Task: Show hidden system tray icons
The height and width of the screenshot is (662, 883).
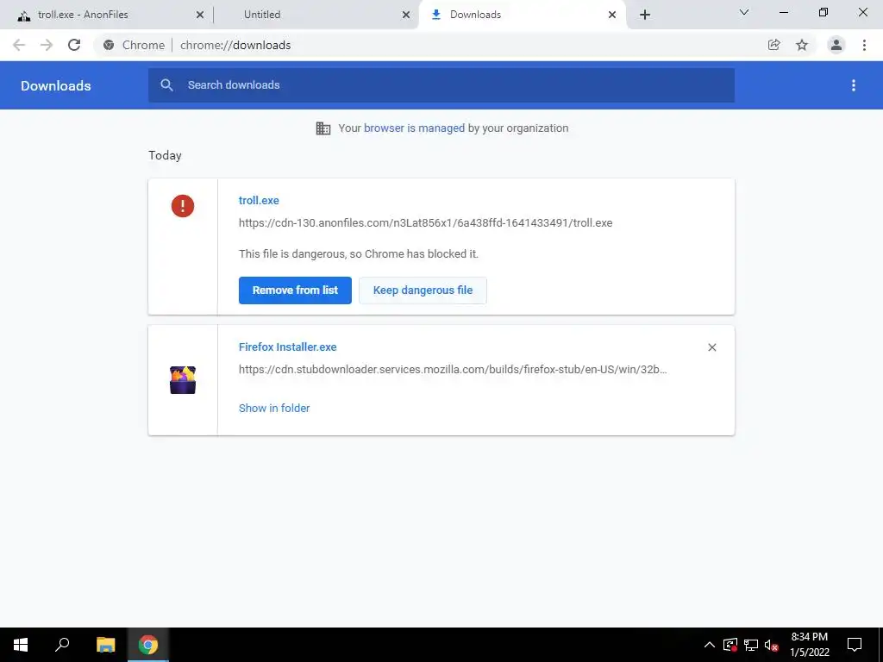Action: 710,645
